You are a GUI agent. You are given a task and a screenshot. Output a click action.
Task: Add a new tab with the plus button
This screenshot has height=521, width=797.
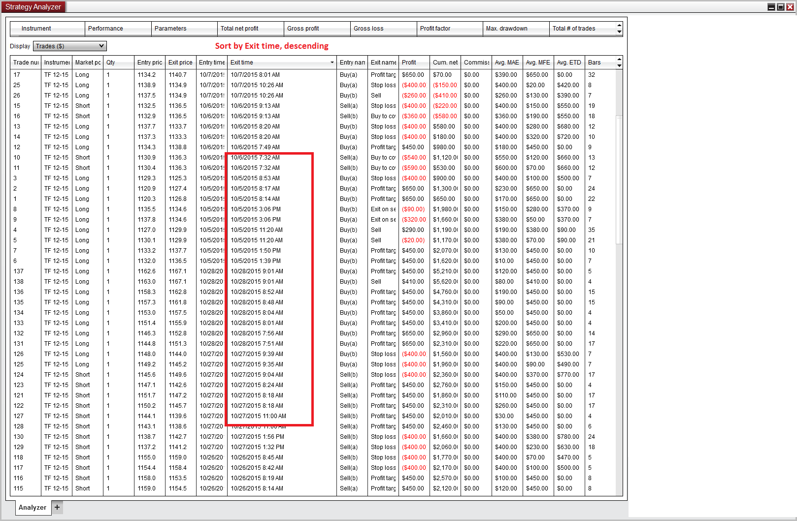(57, 507)
